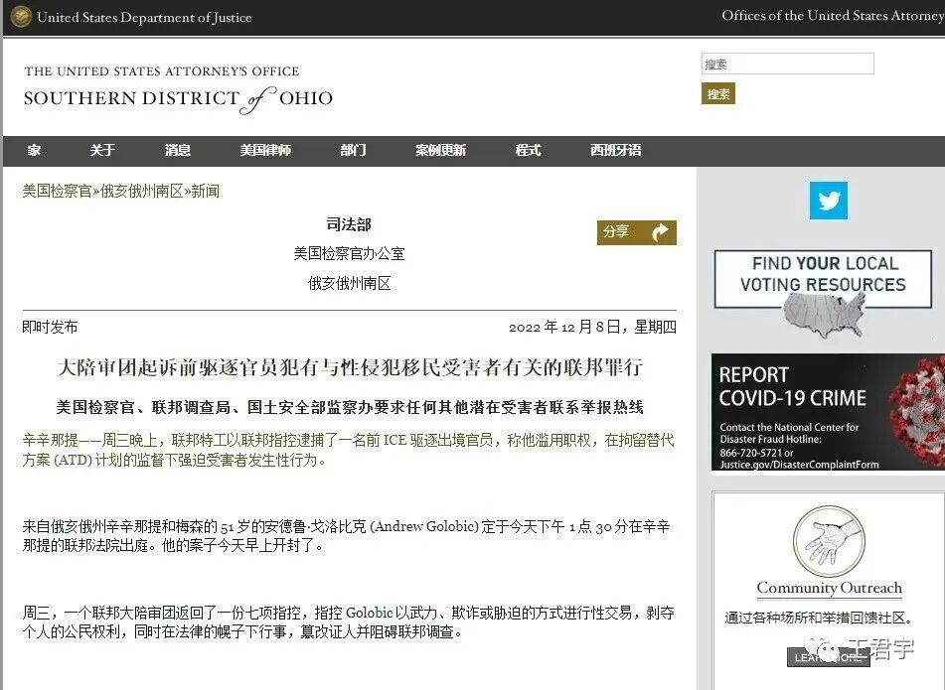Share the article using the 分享 button
This screenshot has width=945, height=690.
click(631, 231)
